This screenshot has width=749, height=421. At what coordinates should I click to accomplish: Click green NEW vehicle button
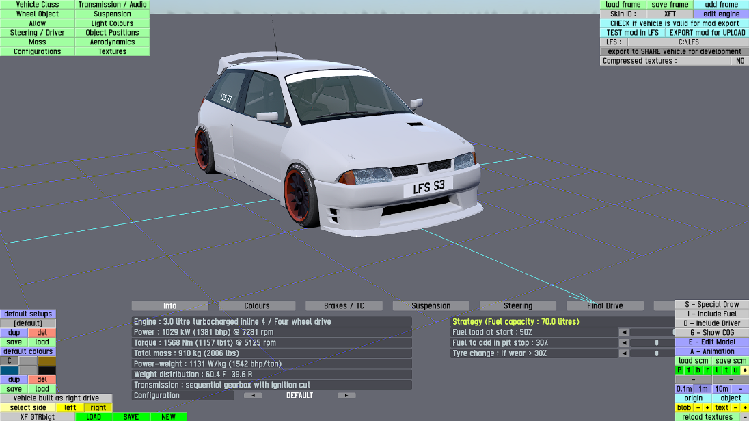[168, 417]
